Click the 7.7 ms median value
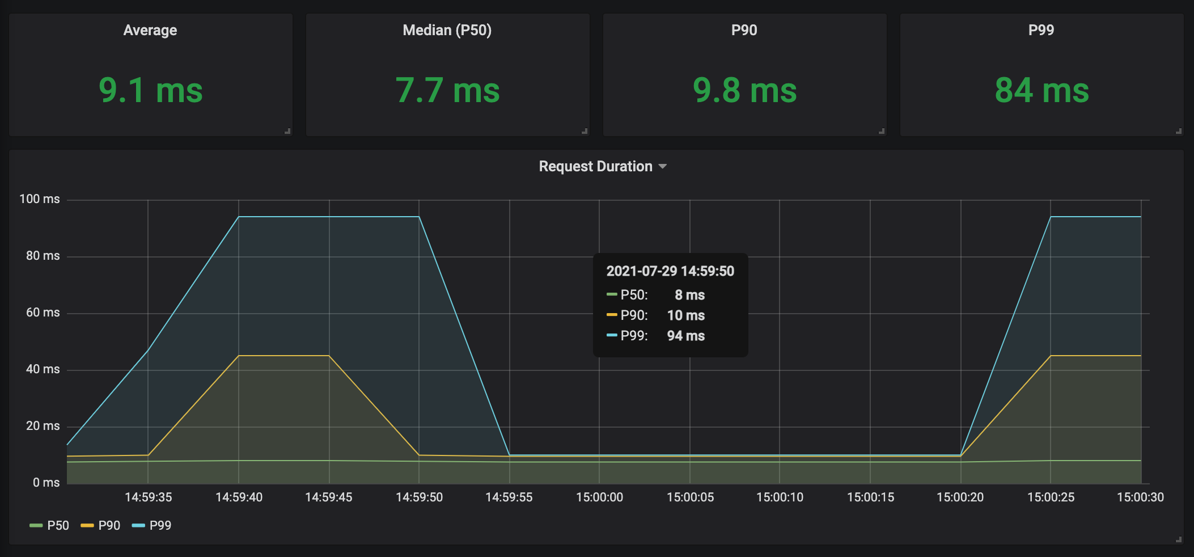This screenshot has height=557, width=1194. pyautogui.click(x=448, y=90)
